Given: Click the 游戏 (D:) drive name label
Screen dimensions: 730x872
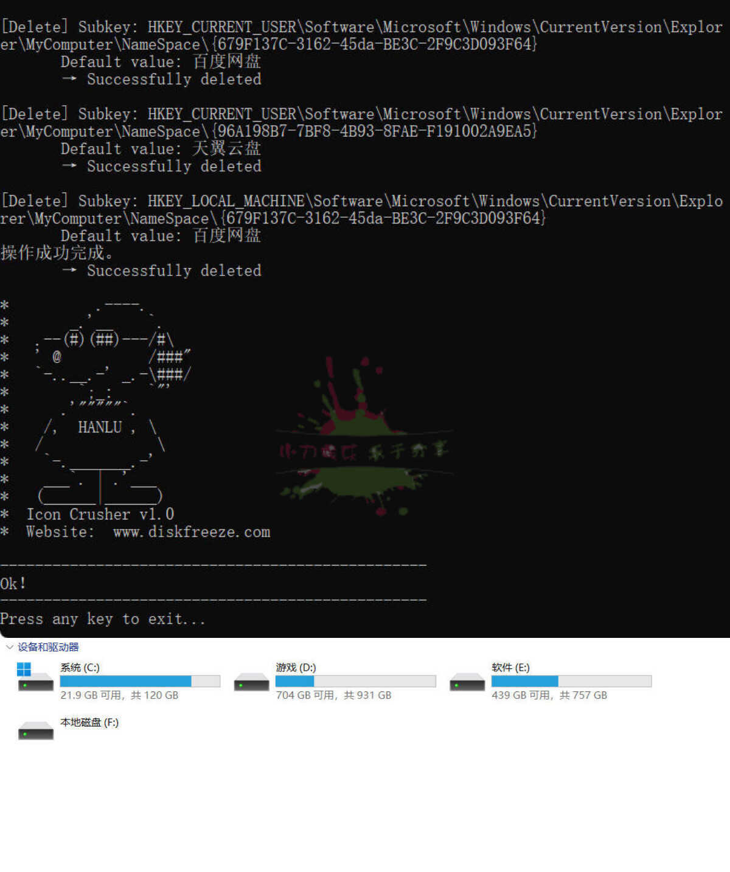Looking at the screenshot, I should 296,668.
